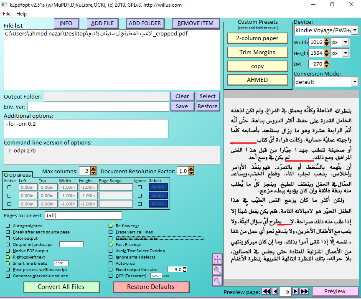Click ADD FILE button

(103, 23)
